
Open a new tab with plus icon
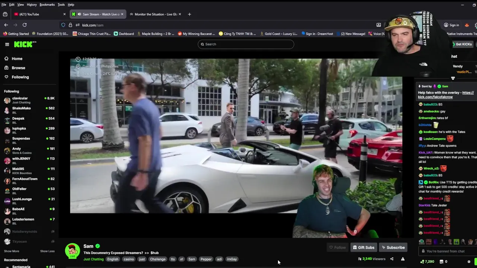189,14
